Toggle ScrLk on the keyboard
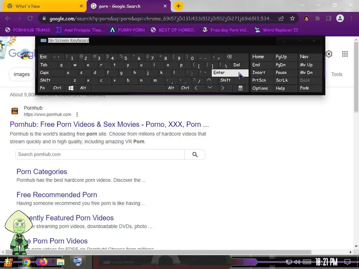Screen dimensions: 359x269 (285, 80)
